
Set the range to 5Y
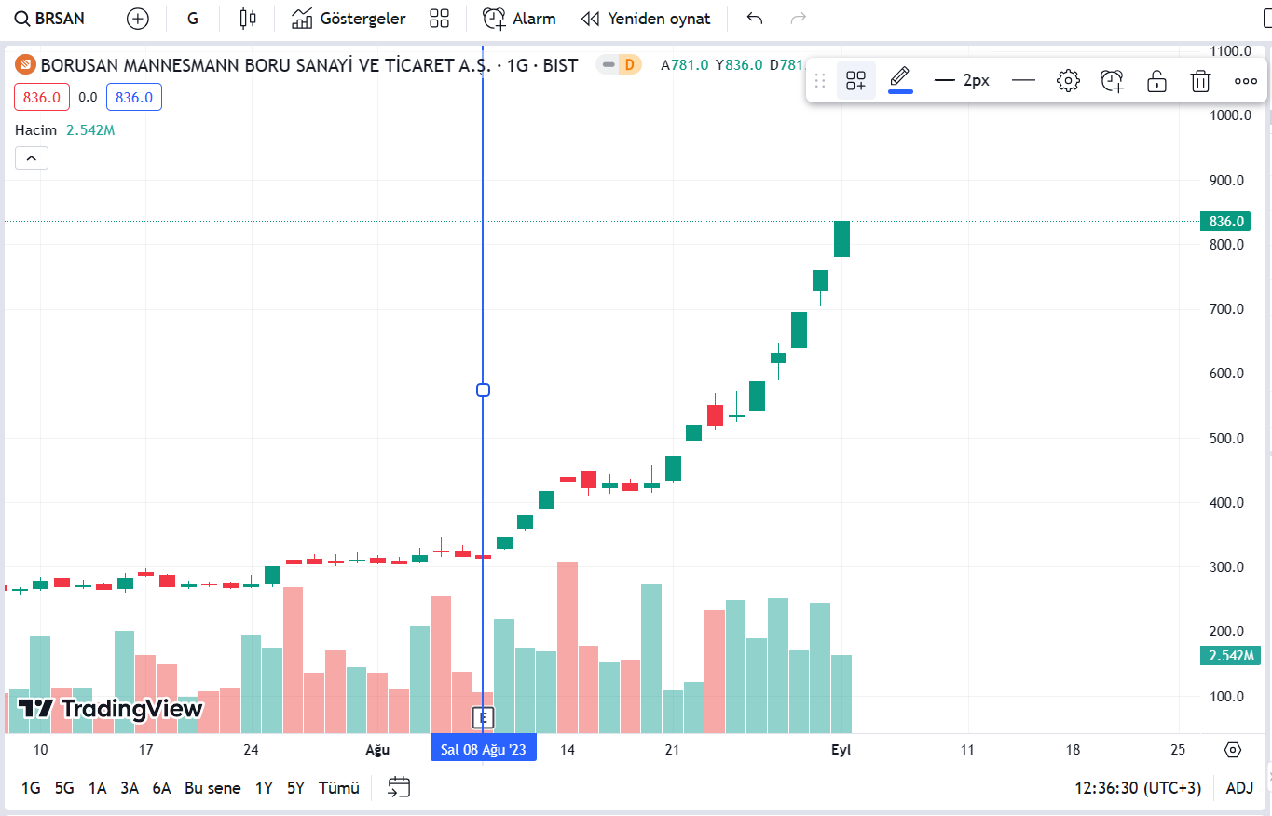[295, 788]
